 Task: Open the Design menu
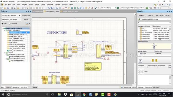(37, 5)
